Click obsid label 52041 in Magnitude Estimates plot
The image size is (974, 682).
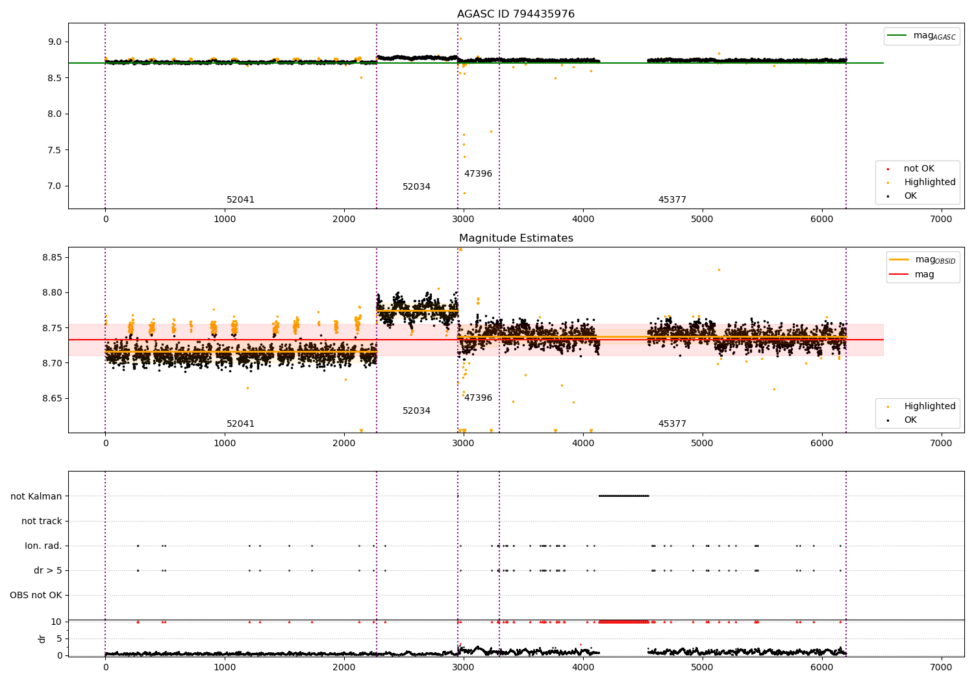pyautogui.click(x=240, y=424)
